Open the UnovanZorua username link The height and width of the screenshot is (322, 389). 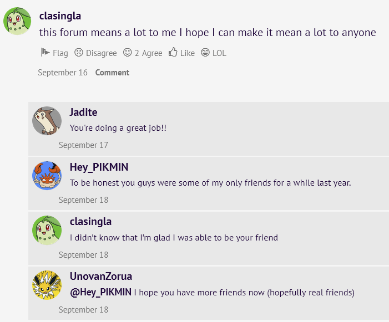(x=101, y=277)
